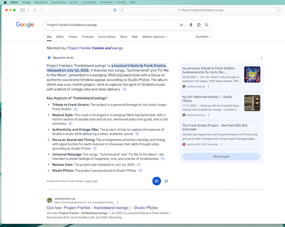Open options for mixbus studiopfuetze.de source
This screenshot has width=285, height=227.
tap(208, 115)
